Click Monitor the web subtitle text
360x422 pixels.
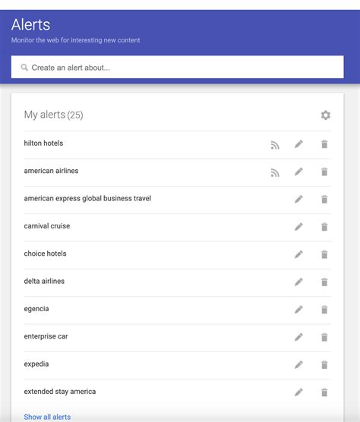tap(75, 40)
